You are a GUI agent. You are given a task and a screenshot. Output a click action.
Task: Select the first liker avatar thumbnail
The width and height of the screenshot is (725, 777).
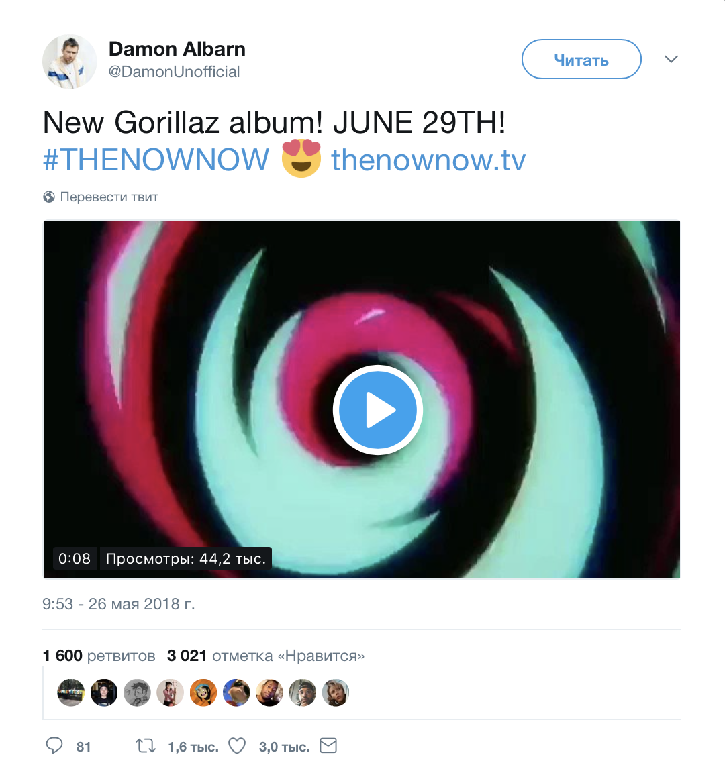pyautogui.click(x=71, y=692)
